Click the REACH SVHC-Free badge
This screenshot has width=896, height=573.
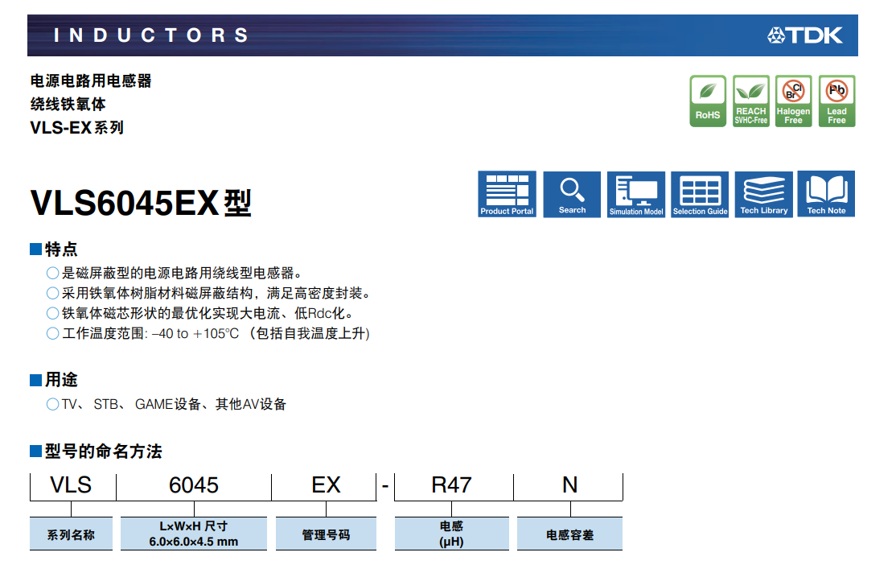(751, 101)
